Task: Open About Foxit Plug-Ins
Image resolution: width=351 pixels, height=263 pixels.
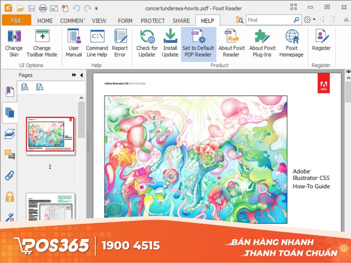Action: [x=262, y=43]
